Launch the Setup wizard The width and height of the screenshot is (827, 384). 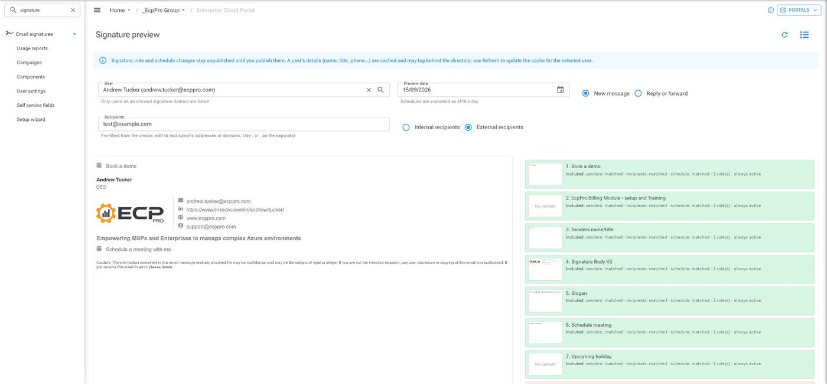tap(31, 119)
